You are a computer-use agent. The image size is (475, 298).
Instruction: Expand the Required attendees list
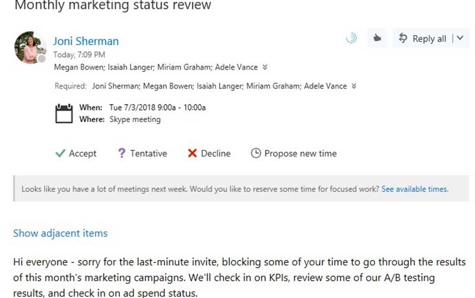click(354, 86)
